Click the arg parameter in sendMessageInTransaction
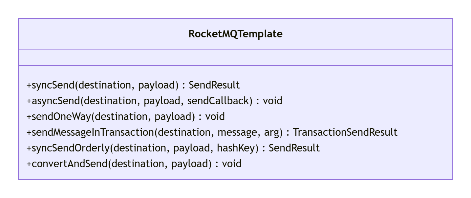This screenshot has width=471, height=198. (271, 132)
